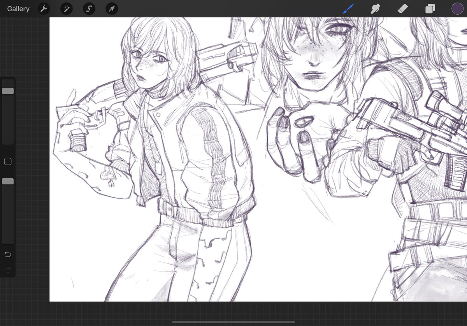Tap the sketch canvas drawing area

[x=258, y=159]
